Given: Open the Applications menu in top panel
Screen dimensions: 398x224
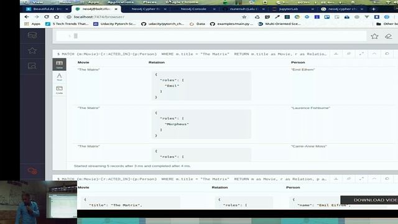Looking at the screenshot, I should click(120, 2).
